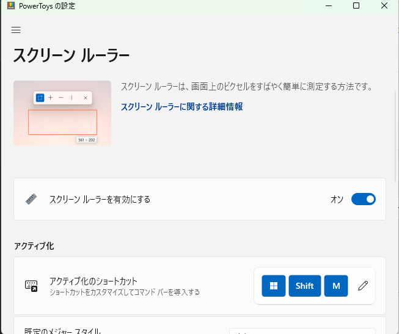
Task: Maximize the PowerToys settings window
Action: tap(356, 5)
